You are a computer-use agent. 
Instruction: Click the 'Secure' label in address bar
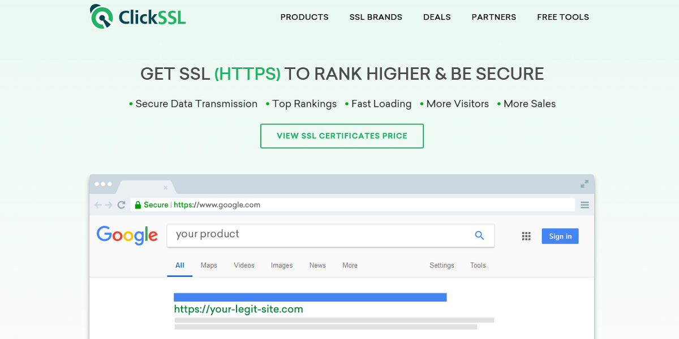point(156,205)
